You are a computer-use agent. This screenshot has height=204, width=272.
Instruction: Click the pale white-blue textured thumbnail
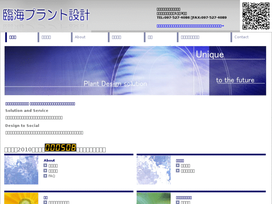coord(153,170)
